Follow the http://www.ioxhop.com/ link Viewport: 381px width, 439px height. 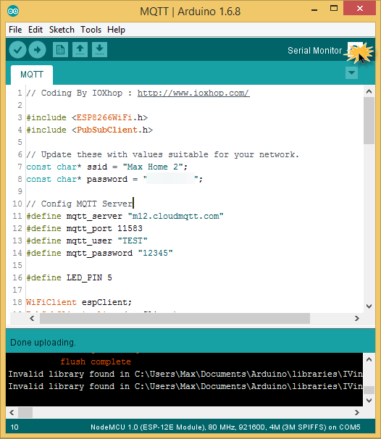(x=193, y=93)
